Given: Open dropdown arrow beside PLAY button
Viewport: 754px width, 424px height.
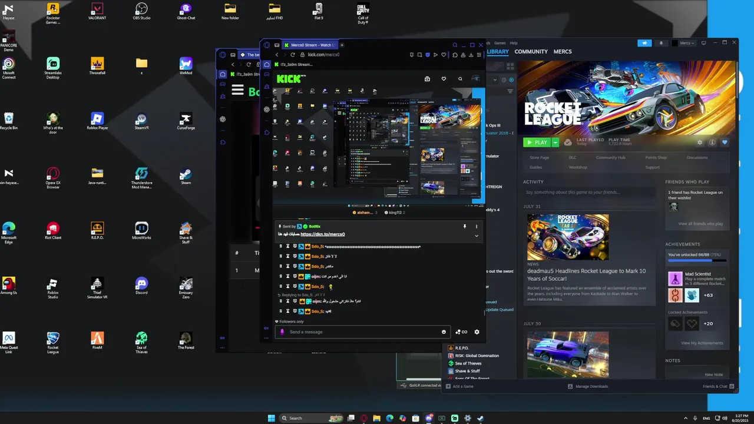Looking at the screenshot, I should pos(555,143).
